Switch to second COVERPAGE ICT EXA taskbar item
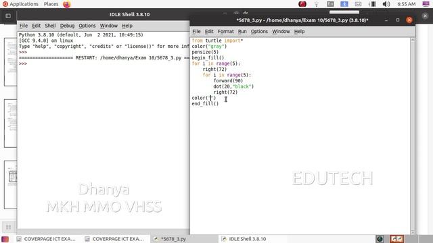433x243 pixels. click(114, 239)
